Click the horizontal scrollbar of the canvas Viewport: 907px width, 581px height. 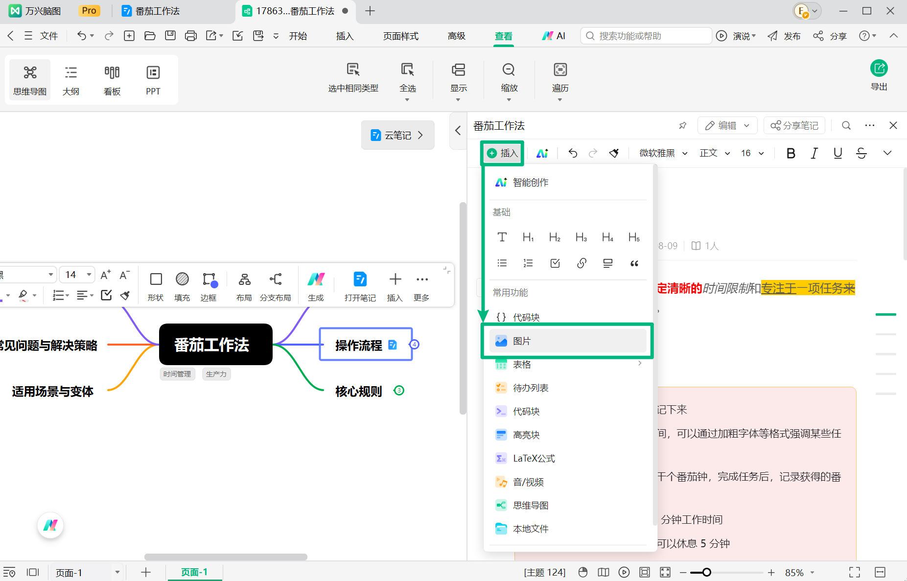pyautogui.click(x=226, y=557)
